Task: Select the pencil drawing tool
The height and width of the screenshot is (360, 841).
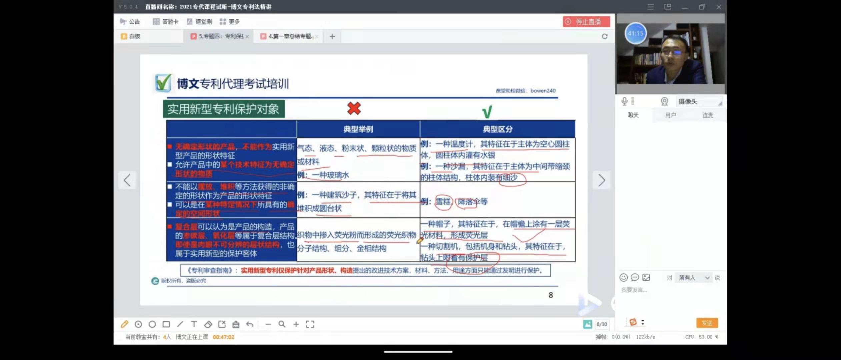Action: click(124, 324)
